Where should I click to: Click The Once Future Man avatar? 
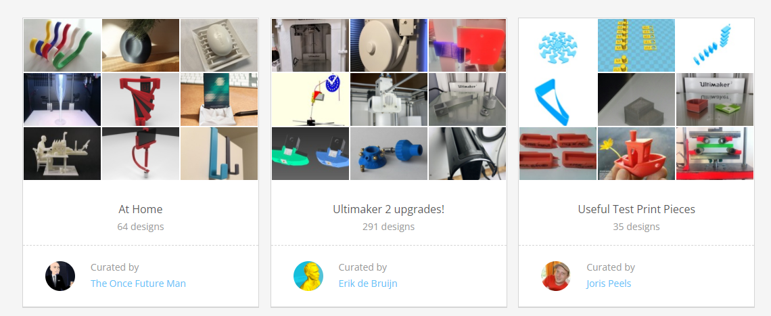[60, 276]
